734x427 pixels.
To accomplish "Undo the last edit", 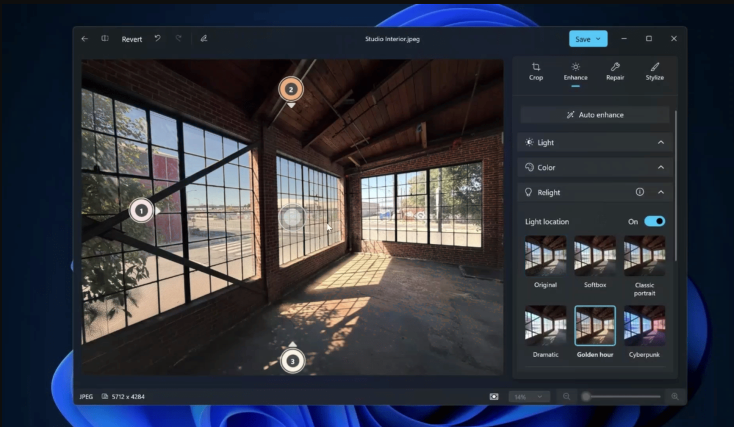I will coord(157,38).
